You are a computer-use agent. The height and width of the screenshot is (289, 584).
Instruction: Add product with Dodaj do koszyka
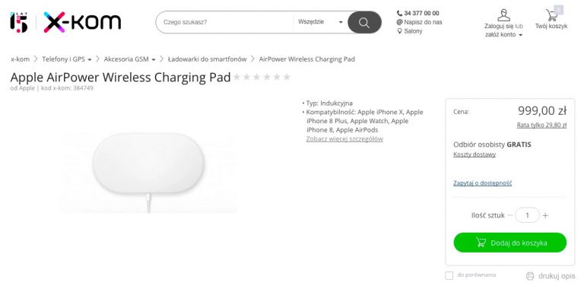510,243
